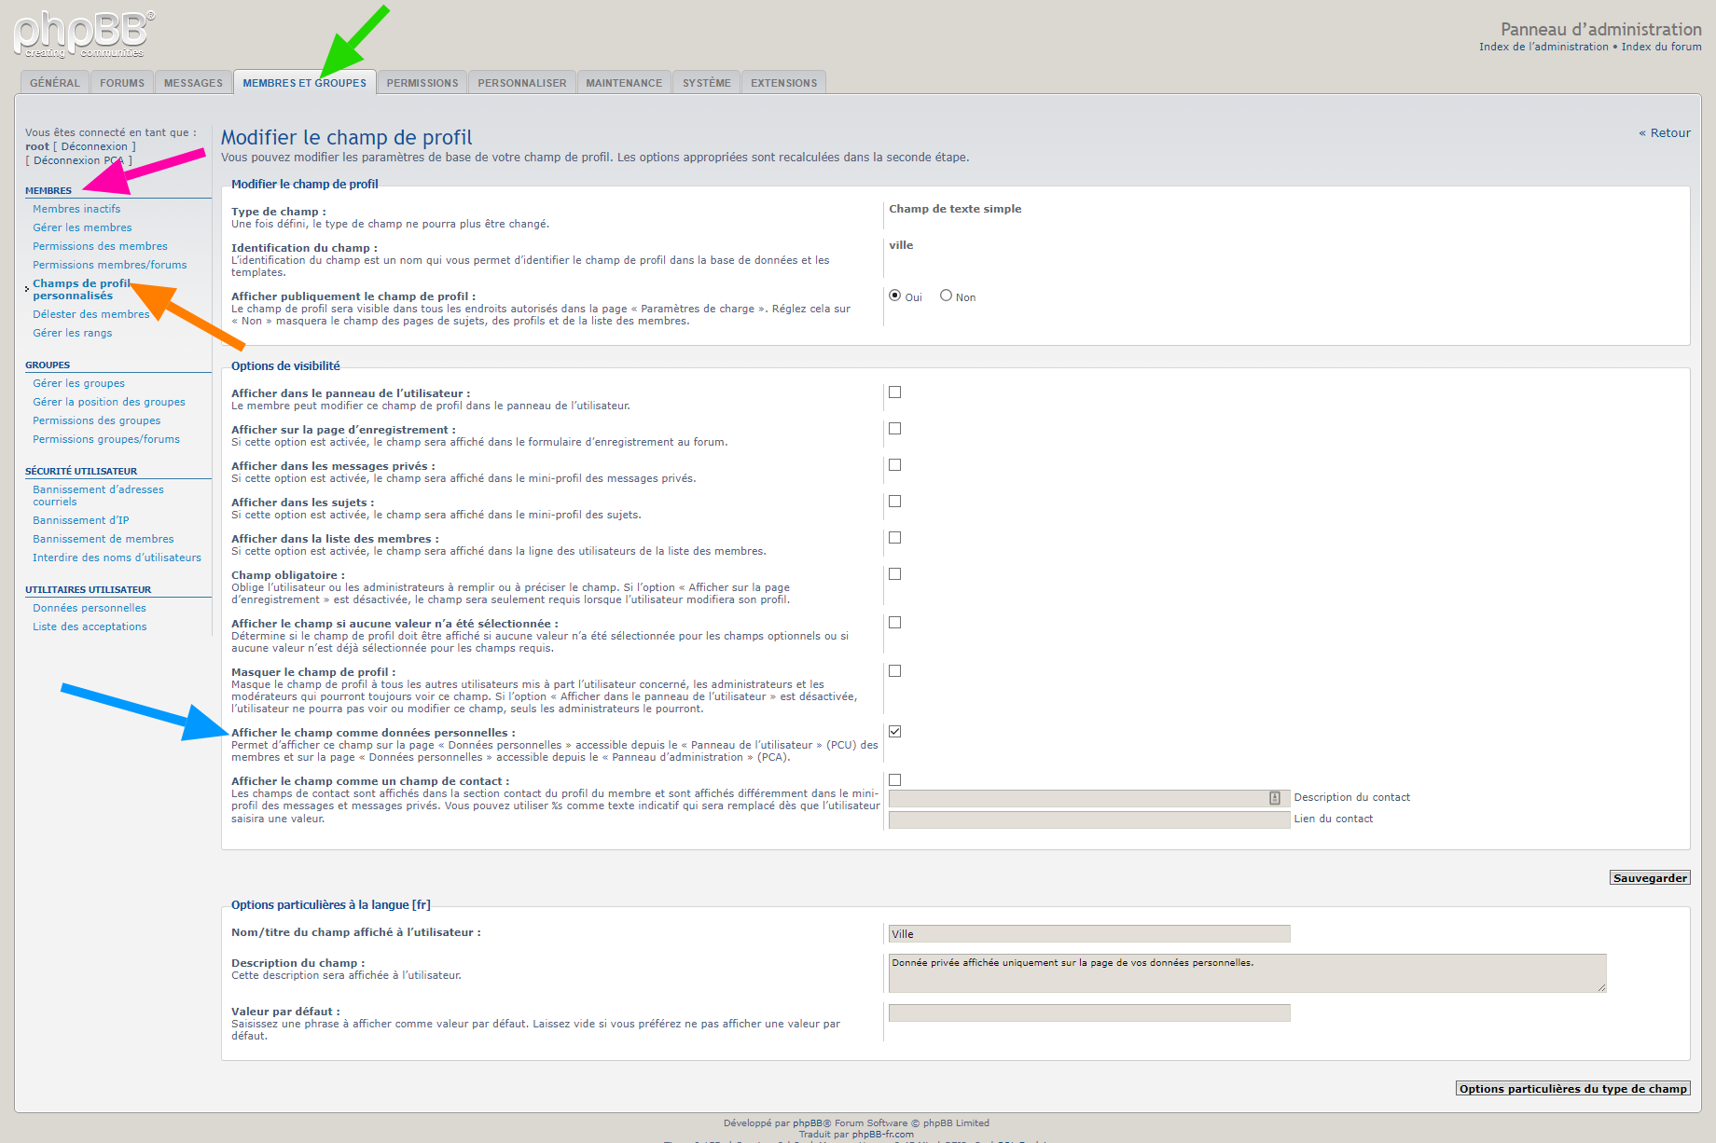Select the Oui radio button
1716x1143 pixels.
(x=895, y=296)
